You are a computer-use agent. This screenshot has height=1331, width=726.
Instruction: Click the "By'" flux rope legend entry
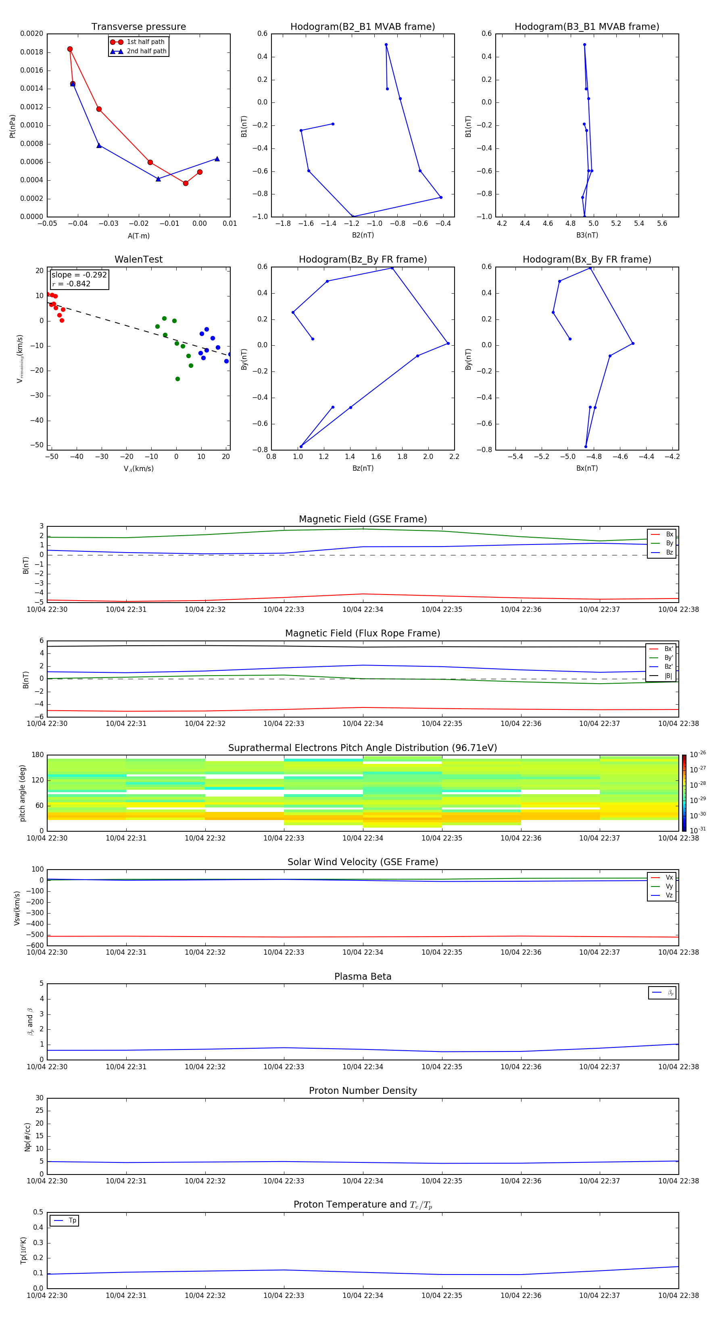coord(661,658)
